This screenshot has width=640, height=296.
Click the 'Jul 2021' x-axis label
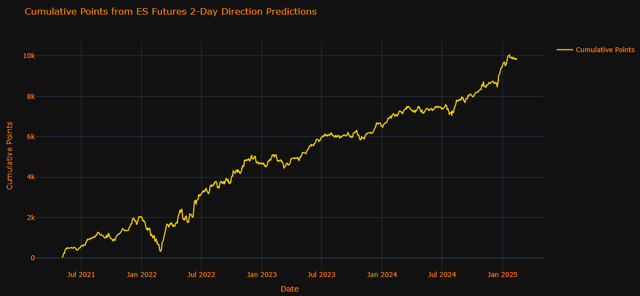point(81,274)
